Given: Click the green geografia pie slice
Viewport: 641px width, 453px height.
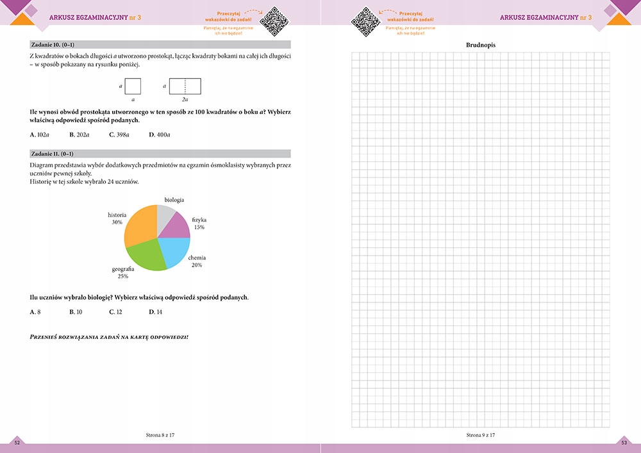Looking at the screenshot, I should coord(147,253).
